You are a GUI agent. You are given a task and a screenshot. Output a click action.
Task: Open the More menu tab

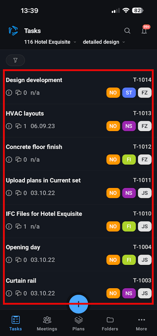click(142, 323)
